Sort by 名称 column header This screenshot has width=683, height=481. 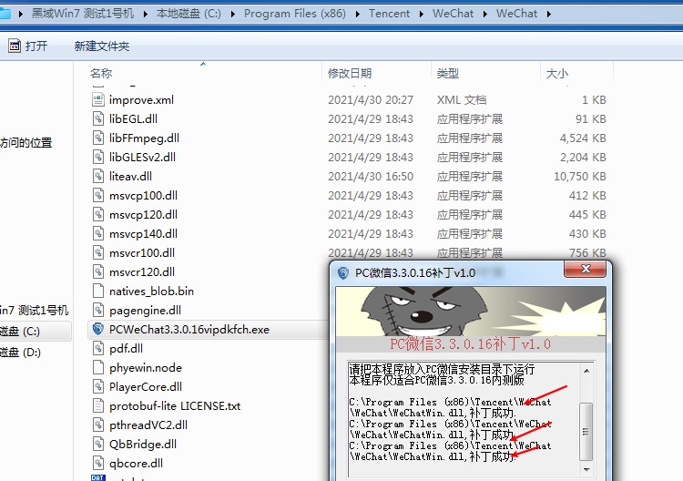pyautogui.click(x=101, y=73)
